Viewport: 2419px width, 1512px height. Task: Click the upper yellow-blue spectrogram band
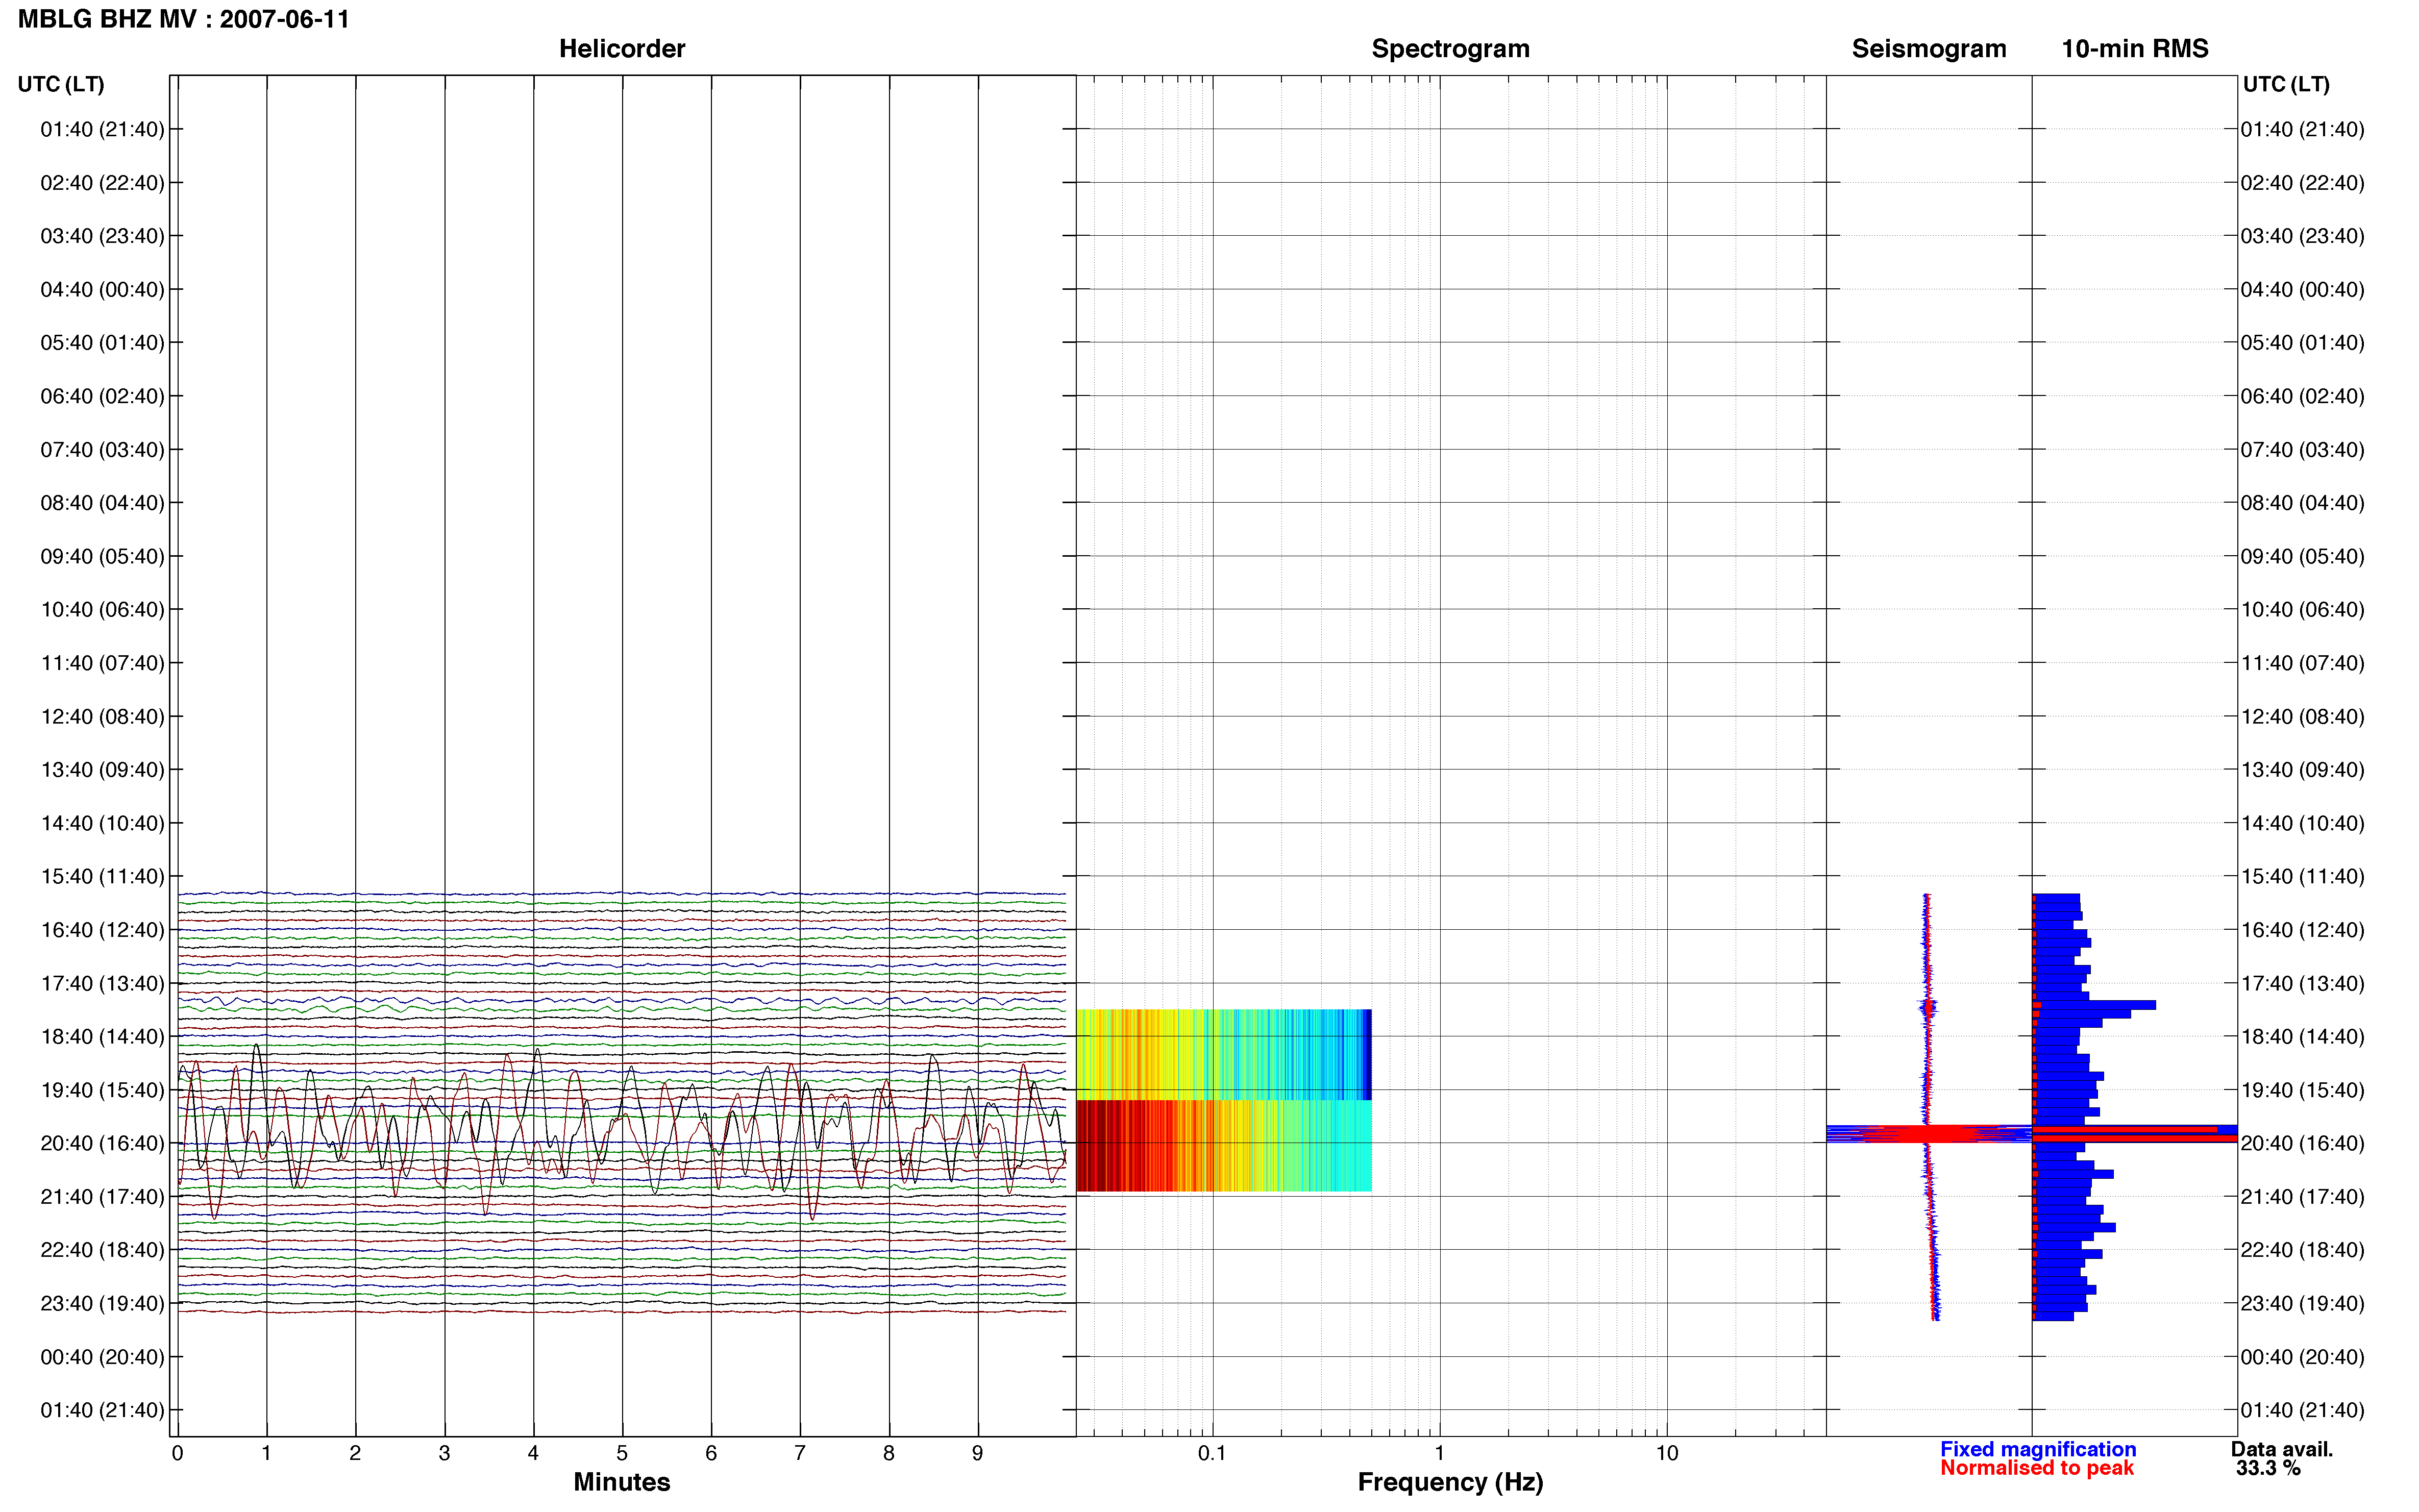click(x=1224, y=1054)
